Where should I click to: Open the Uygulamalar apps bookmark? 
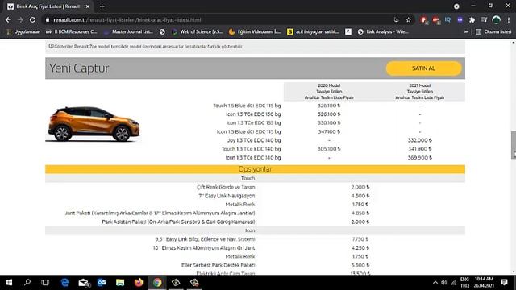[23, 31]
